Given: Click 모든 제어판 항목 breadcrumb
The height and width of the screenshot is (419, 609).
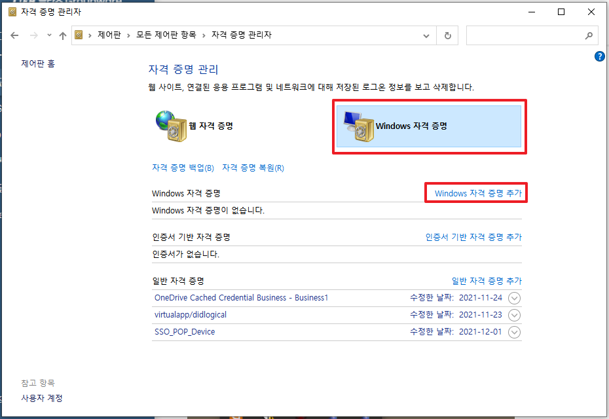Looking at the screenshot, I should point(166,35).
